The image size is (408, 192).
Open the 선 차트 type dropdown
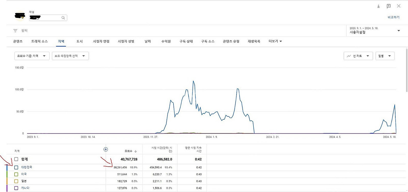358,56
